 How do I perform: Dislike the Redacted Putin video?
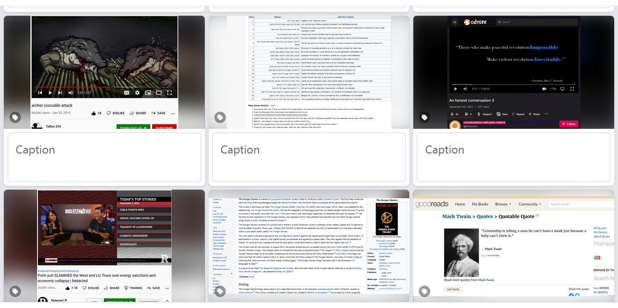[x=90, y=288]
